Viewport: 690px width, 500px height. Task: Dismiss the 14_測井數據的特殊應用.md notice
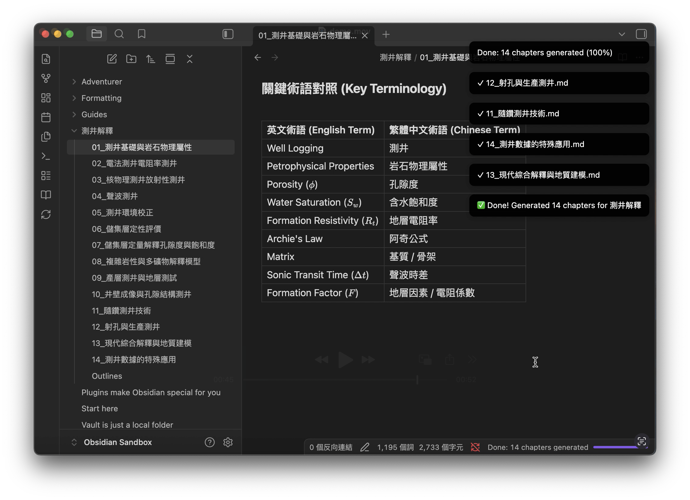(x=559, y=144)
